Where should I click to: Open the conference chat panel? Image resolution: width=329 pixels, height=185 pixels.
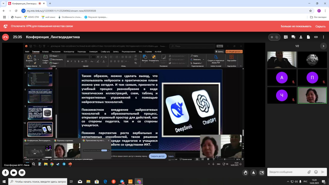pyautogui.click(x=293, y=37)
